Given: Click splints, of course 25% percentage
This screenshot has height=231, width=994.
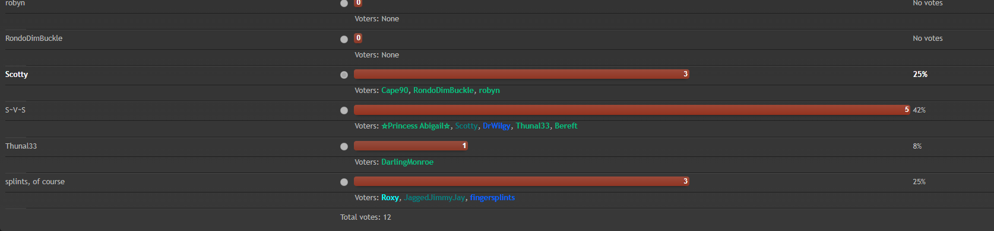Looking at the screenshot, I should coord(919,182).
